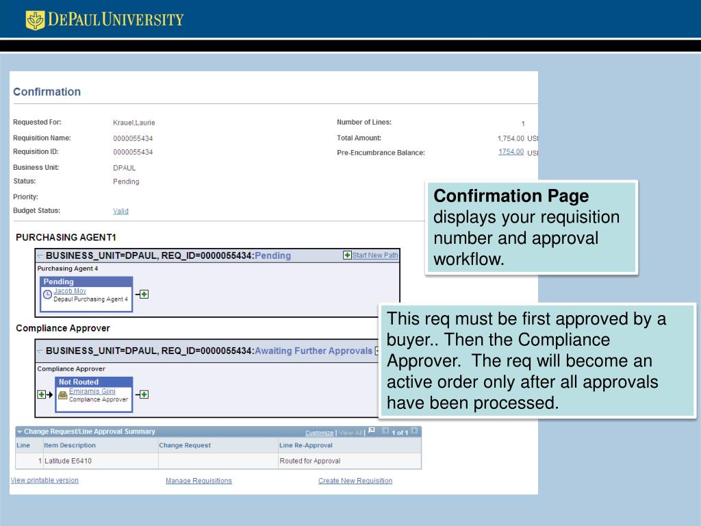701x526 pixels.
Task: Click the Customize link in the summary grid
Action: tap(319, 433)
